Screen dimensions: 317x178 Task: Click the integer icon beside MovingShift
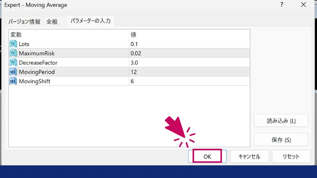click(13, 81)
